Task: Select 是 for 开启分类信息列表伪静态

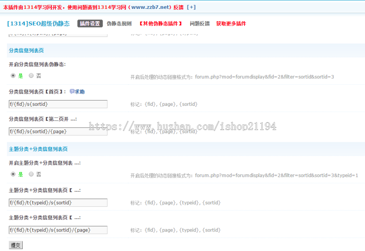Action: (14, 75)
